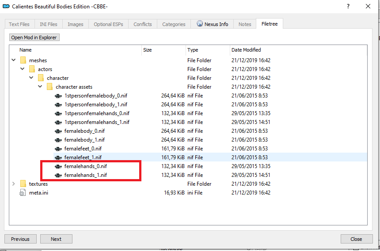Screen dimensions: 380x251
Task: Expand the textures folder
Action: [x=14, y=184]
